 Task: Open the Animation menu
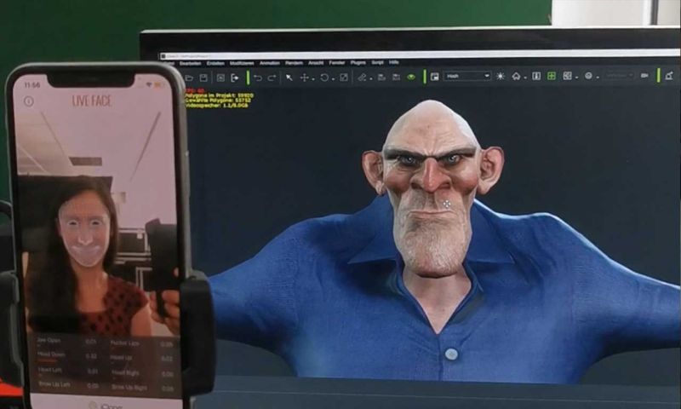tap(270, 63)
